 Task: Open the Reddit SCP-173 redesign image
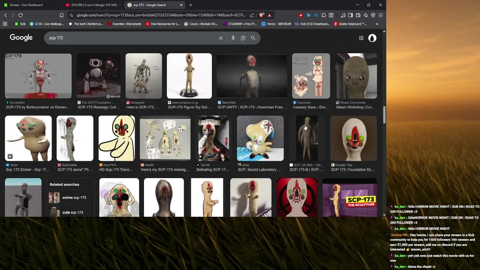click(165, 138)
